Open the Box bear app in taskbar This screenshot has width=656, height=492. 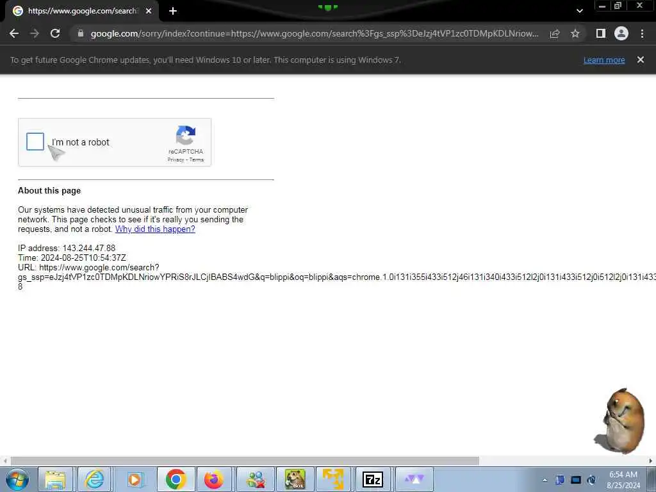click(295, 479)
